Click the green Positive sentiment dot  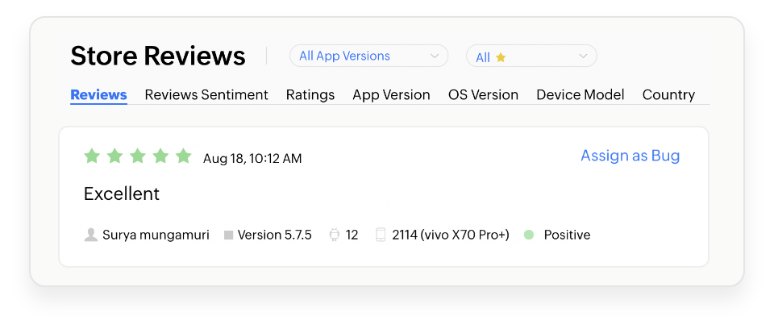click(x=529, y=235)
